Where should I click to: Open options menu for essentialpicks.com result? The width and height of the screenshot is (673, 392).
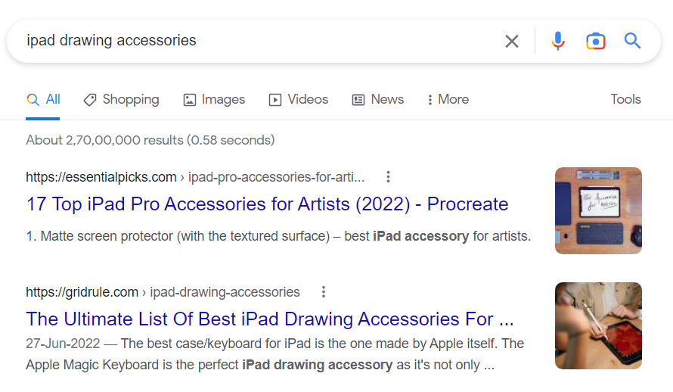click(388, 177)
